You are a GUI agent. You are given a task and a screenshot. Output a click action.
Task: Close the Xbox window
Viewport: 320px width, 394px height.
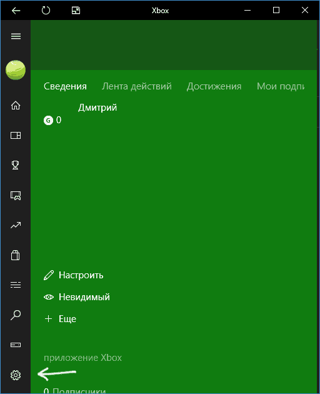[x=305, y=10]
